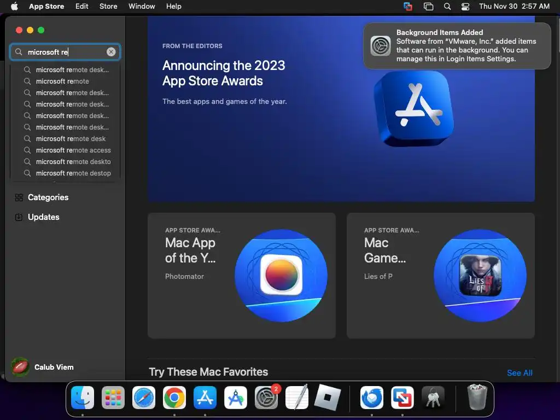This screenshot has width=560, height=420.
Task: Click the Photomator app icon
Action: [x=281, y=275]
